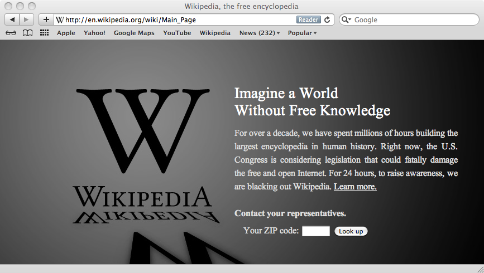Screen dimensions: 484x273
Task: Zoom window with the third window button
Action: [31, 6]
